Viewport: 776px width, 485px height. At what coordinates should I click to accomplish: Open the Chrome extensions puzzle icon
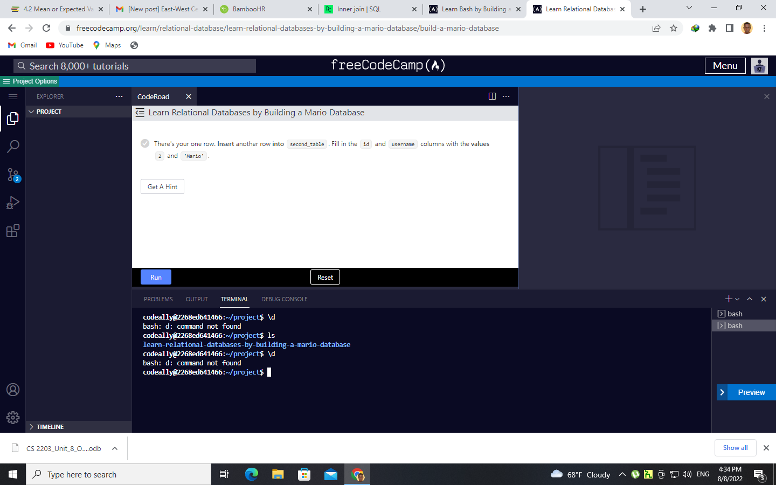(712, 27)
